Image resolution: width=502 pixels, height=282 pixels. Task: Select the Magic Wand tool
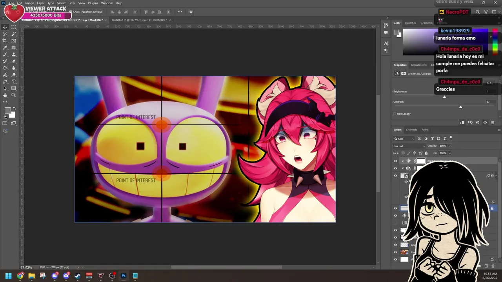pyautogui.click(x=14, y=34)
